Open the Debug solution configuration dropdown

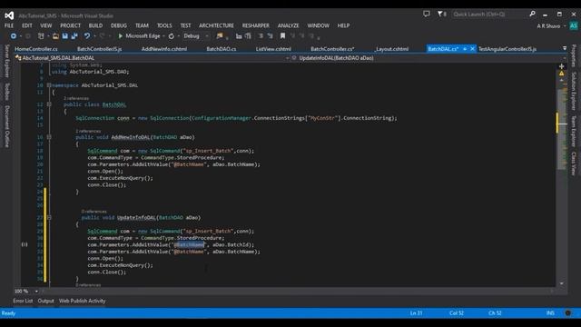207,36
